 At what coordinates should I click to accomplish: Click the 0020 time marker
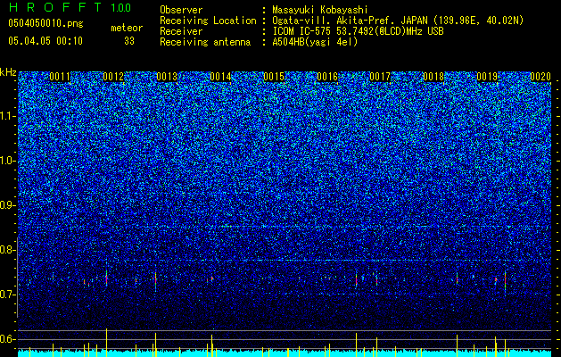pyautogui.click(x=540, y=77)
